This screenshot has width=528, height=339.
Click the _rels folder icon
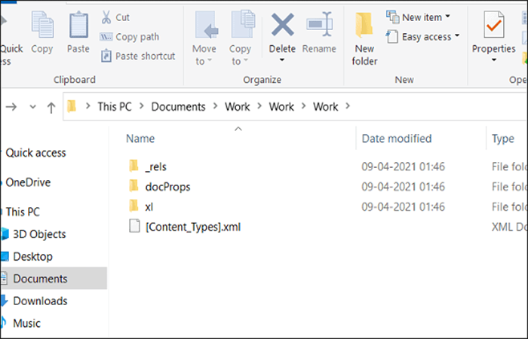(x=134, y=166)
